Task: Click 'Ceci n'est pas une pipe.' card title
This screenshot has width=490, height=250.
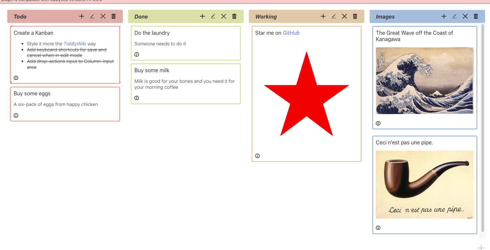Action: tap(404, 143)
